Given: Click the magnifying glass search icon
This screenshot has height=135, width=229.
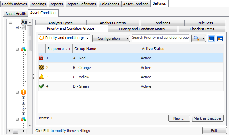Looking at the screenshot, I should coord(196,38).
